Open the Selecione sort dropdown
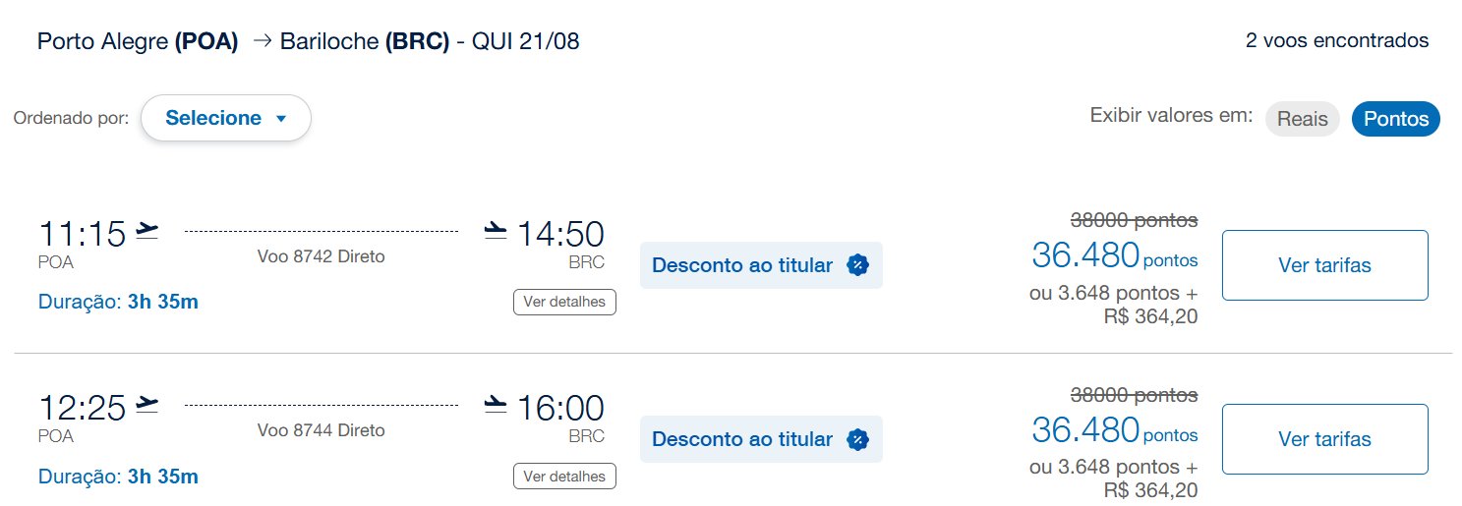This screenshot has width=1462, height=506. click(x=226, y=118)
